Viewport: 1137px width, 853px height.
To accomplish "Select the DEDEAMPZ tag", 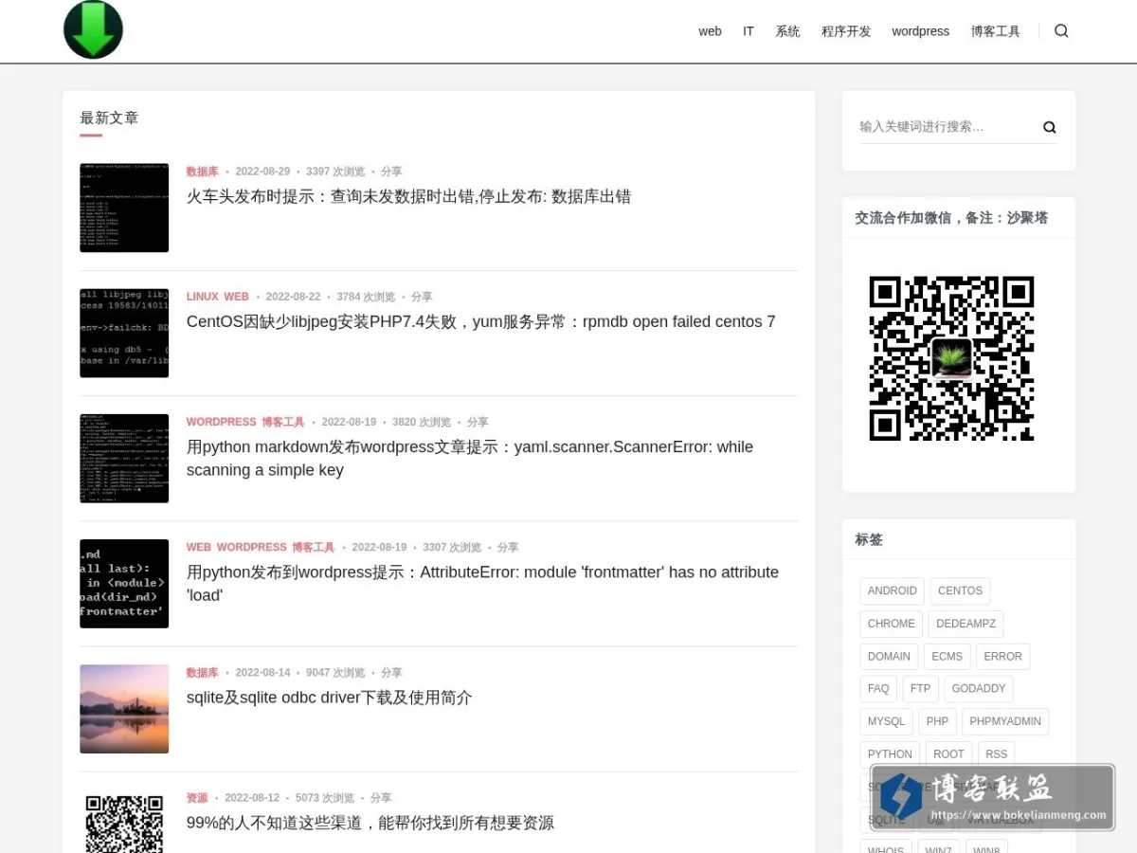I will click(966, 624).
